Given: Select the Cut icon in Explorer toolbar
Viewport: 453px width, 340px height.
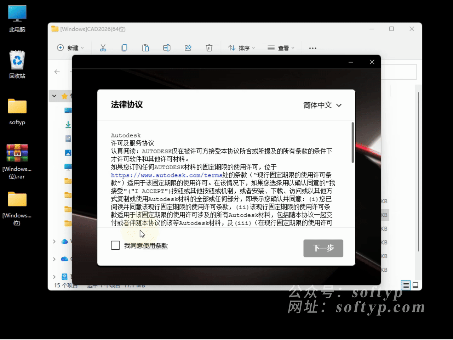Looking at the screenshot, I should [x=103, y=48].
